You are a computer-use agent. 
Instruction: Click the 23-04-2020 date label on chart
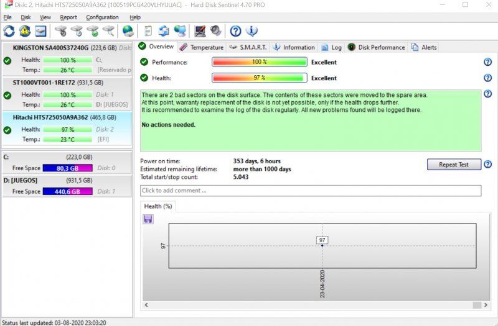322,284
